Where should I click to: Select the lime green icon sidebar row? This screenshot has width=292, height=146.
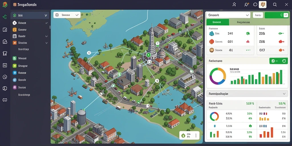click(30, 66)
